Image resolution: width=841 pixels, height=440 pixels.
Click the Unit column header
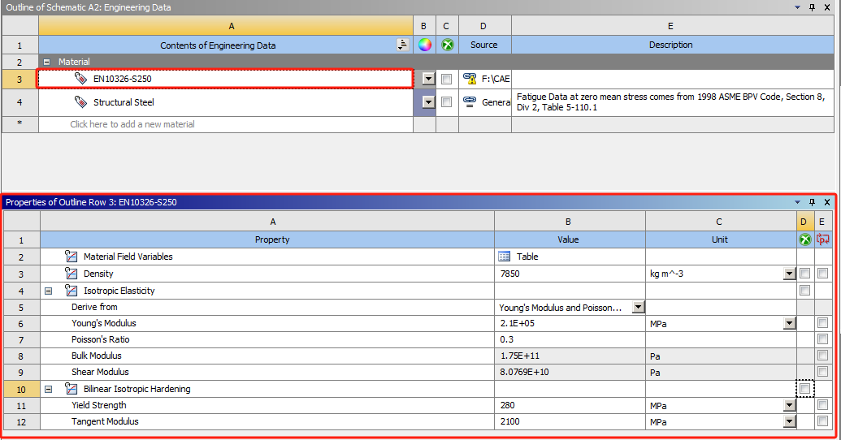[x=721, y=239]
